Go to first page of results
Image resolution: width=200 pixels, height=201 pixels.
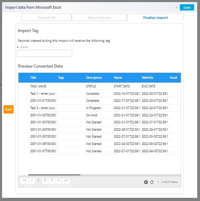point(24,181)
